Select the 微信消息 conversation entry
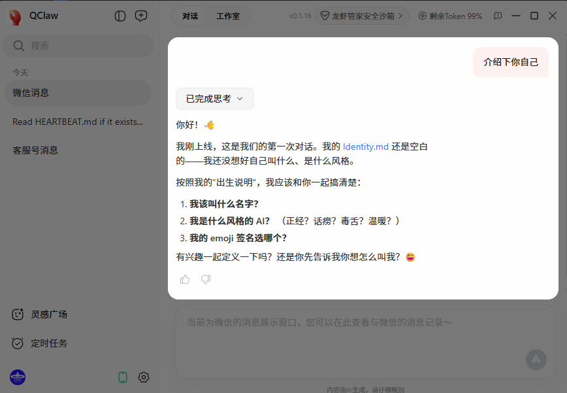 point(78,93)
